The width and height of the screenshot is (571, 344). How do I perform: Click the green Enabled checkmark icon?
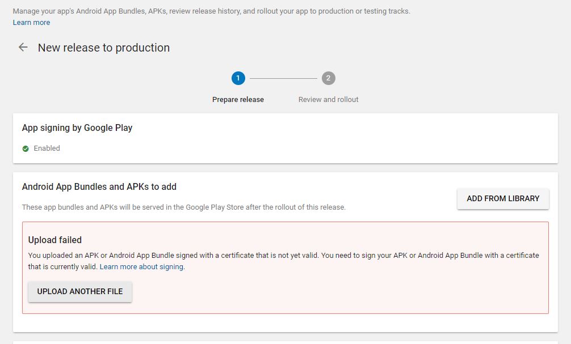coord(26,148)
